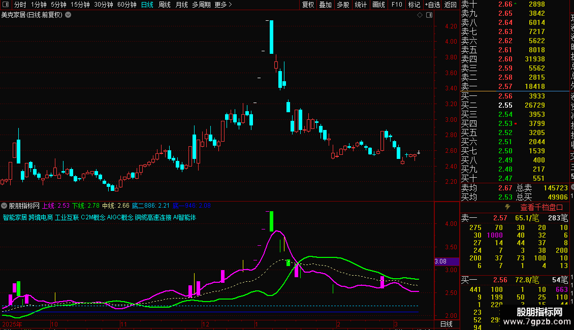Screen dimensions: 574x330
Task: Select the 卖四 volume 31938
Action: (x=535, y=59)
